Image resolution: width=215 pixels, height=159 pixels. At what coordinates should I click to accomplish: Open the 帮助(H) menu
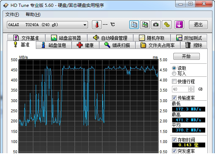[33, 14]
